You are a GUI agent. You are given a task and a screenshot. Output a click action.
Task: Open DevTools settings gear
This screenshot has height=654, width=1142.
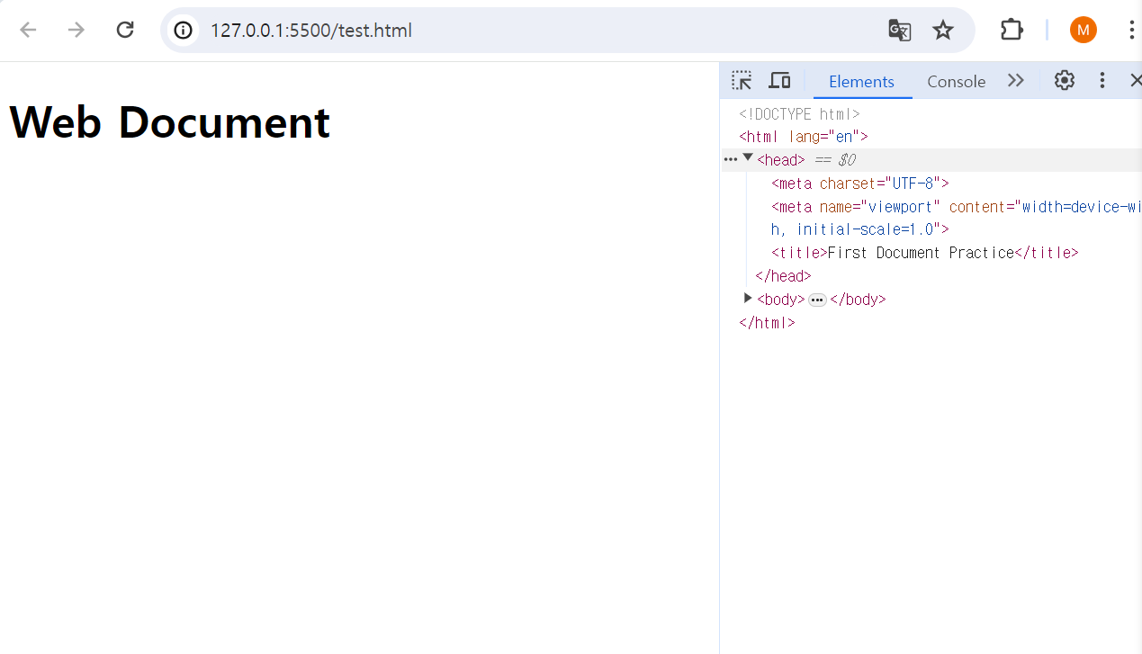tap(1065, 81)
